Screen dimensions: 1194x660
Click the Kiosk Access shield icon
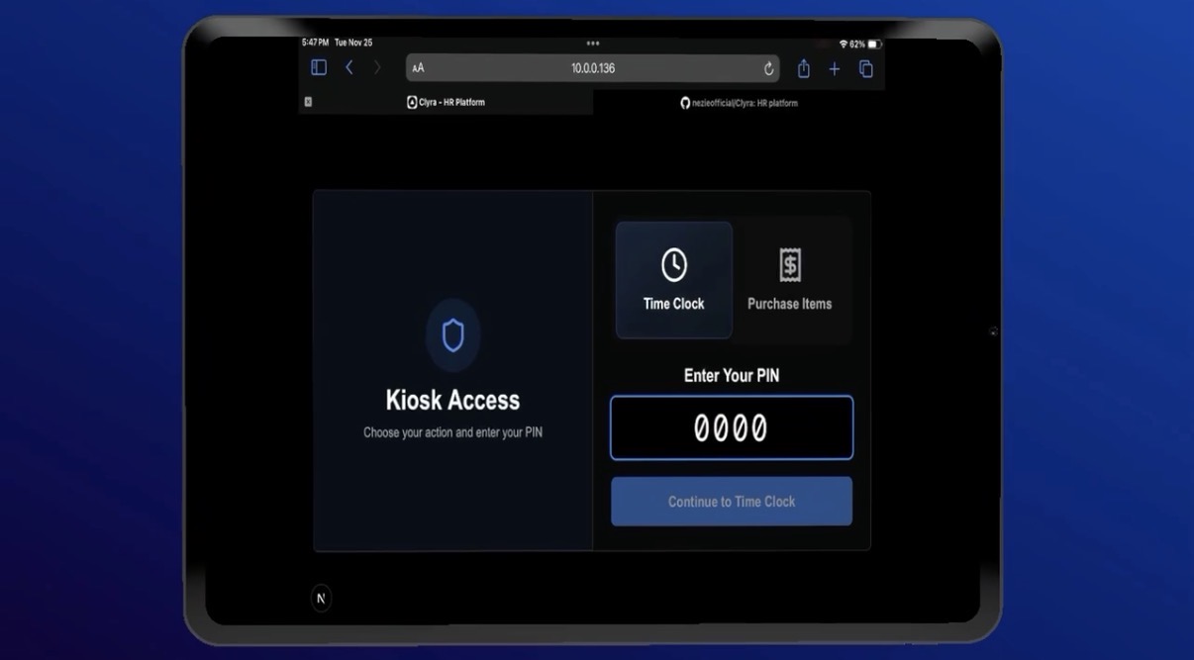pyautogui.click(x=452, y=336)
